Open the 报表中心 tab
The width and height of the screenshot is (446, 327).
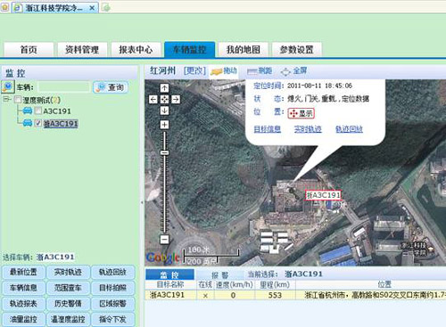pos(136,49)
